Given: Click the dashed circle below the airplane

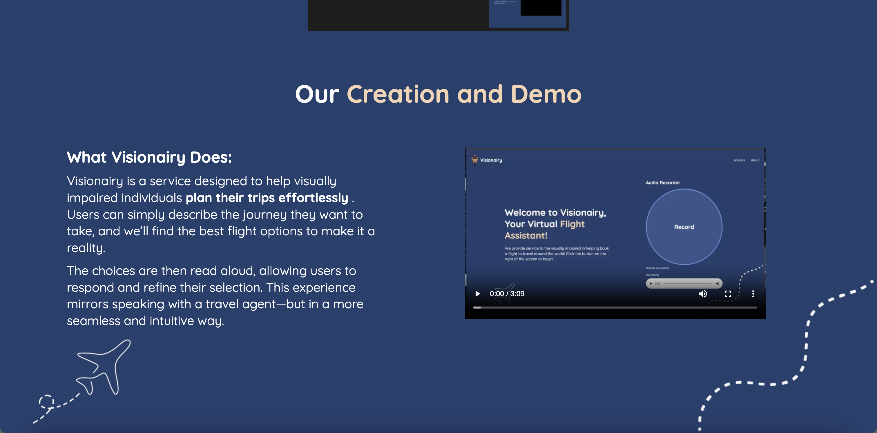Looking at the screenshot, I should [x=46, y=401].
